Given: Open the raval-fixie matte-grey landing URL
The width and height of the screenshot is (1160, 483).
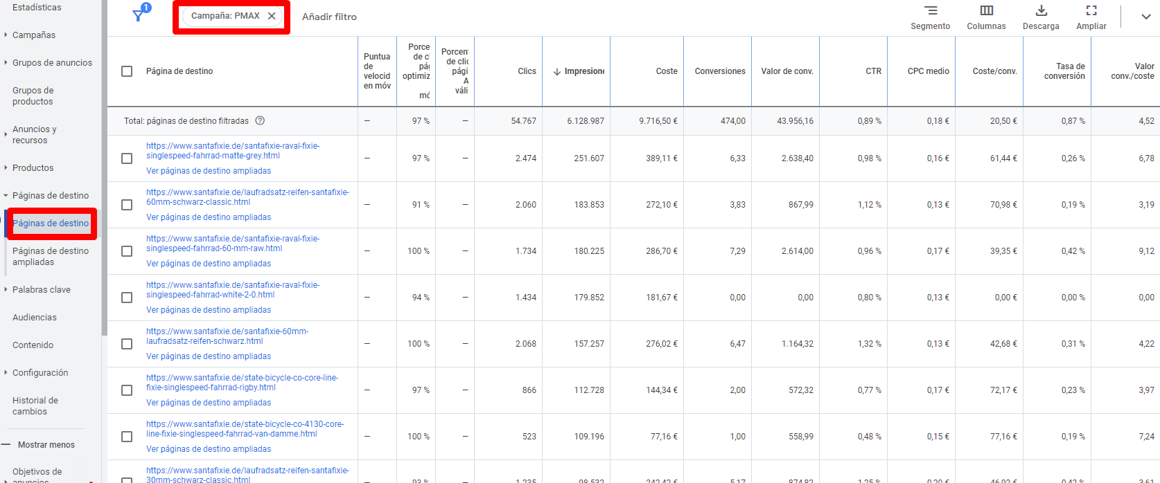Looking at the screenshot, I should tap(233, 151).
